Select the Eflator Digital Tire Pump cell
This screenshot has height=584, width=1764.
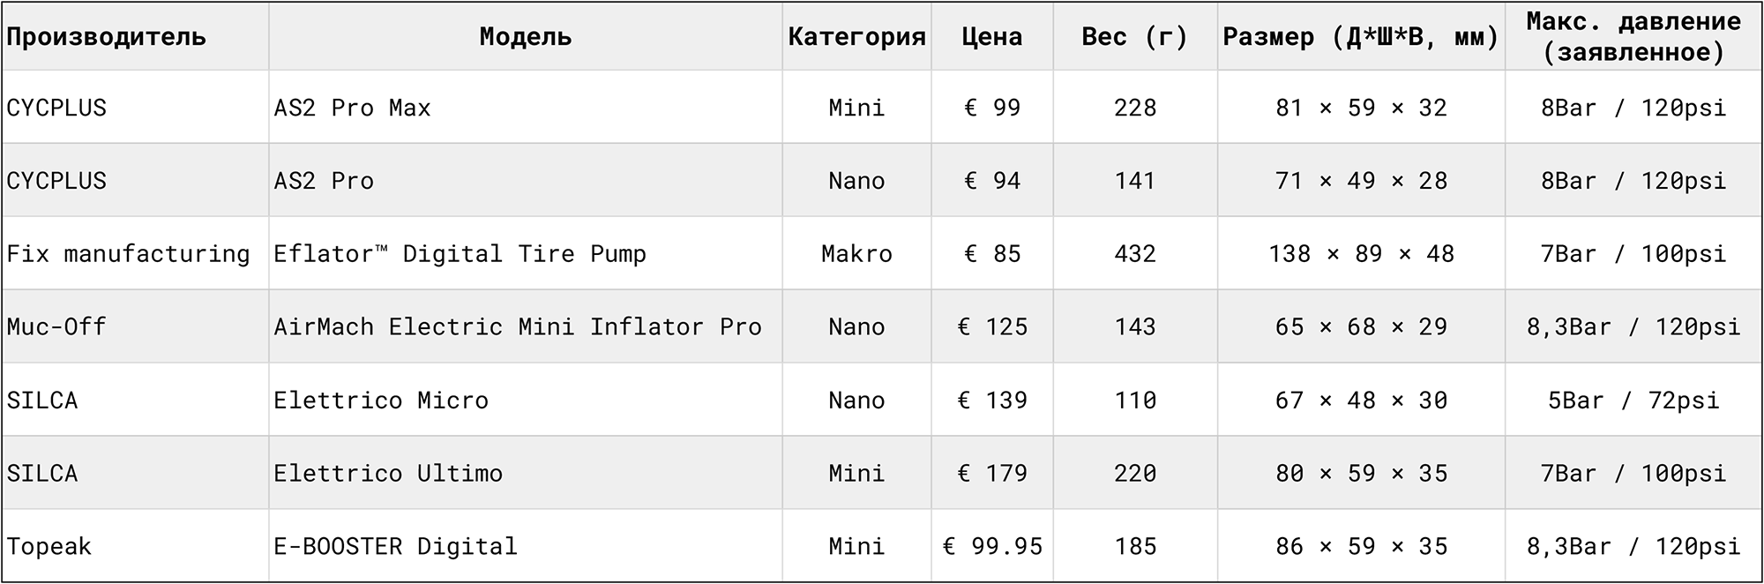tap(460, 254)
